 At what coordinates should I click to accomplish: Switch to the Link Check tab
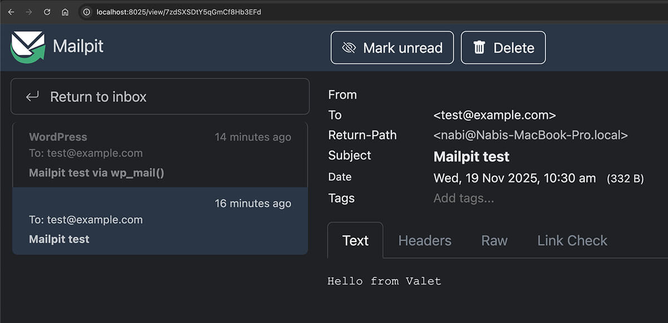point(572,240)
